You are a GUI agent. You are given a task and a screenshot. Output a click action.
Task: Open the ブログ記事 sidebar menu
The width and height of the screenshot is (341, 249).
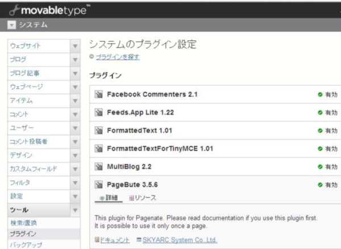(x=39, y=73)
